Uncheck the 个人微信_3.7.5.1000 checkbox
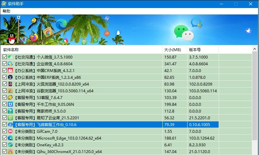Viewport: 259px width, 155px height. pyautogui.click(x=5, y=57)
